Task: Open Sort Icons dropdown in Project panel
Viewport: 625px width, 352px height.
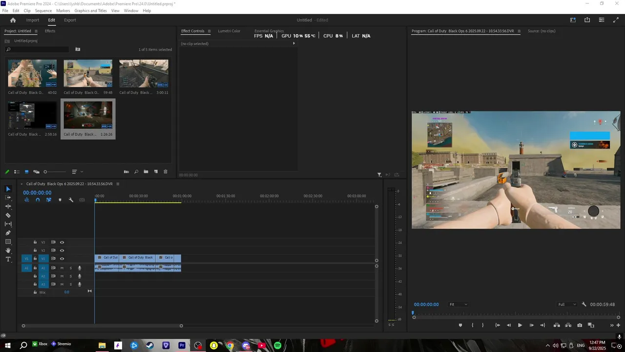Action: pyautogui.click(x=77, y=172)
